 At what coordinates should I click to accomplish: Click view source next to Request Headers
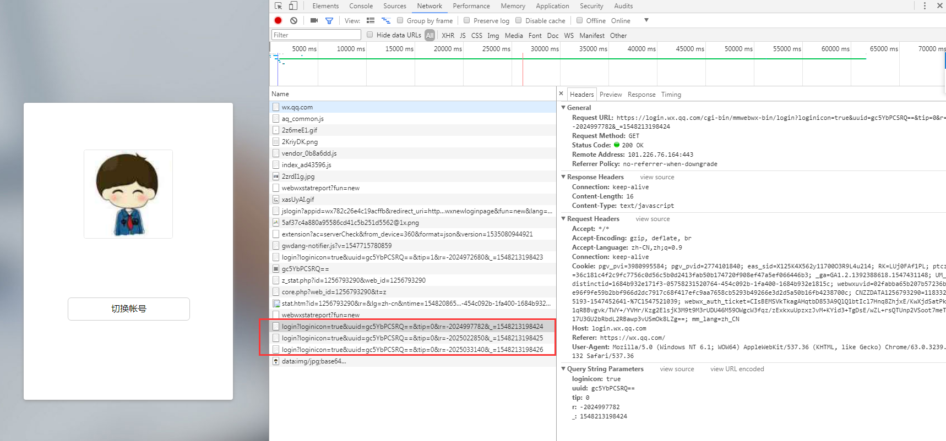[x=653, y=219]
